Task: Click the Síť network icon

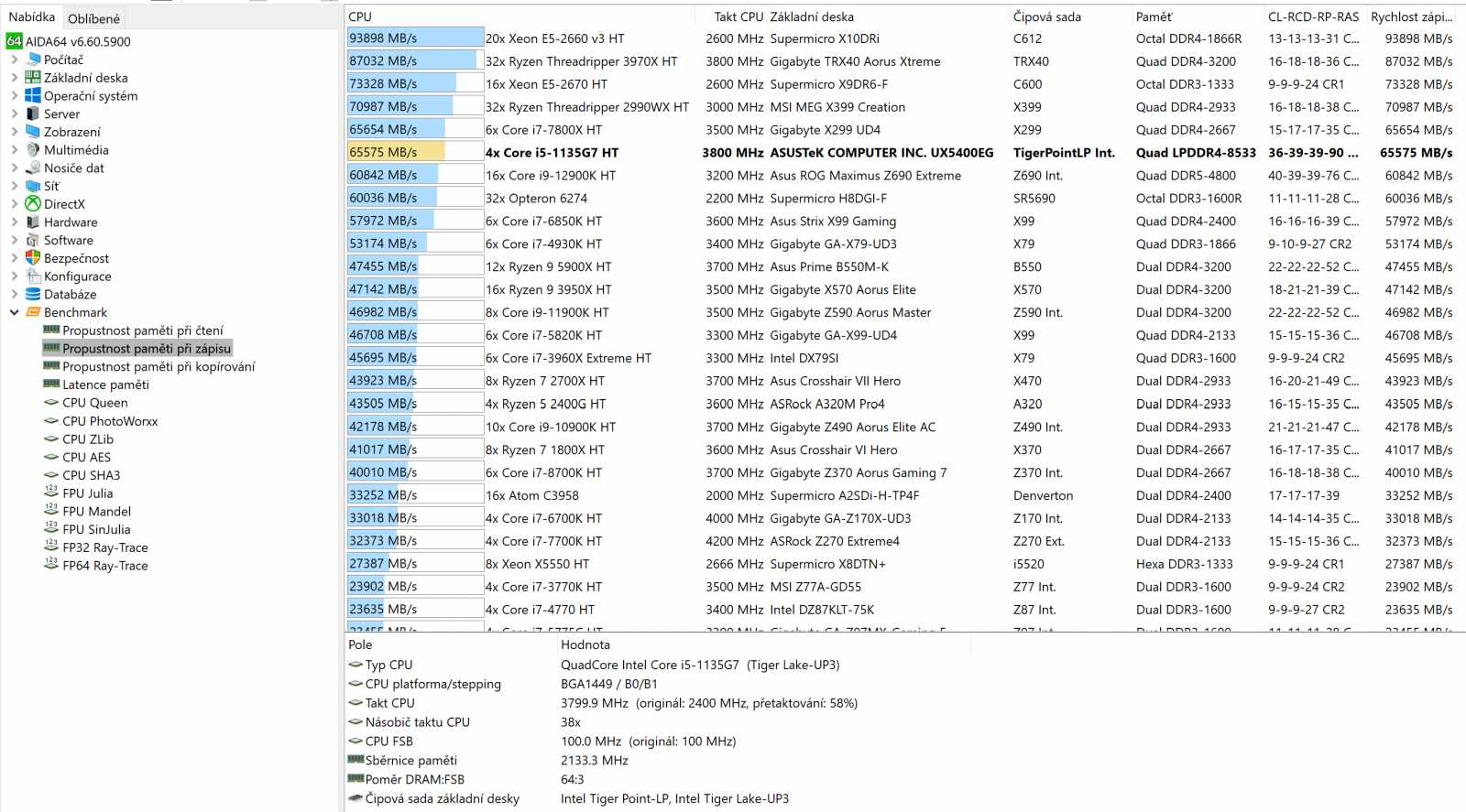Action: tap(33, 186)
